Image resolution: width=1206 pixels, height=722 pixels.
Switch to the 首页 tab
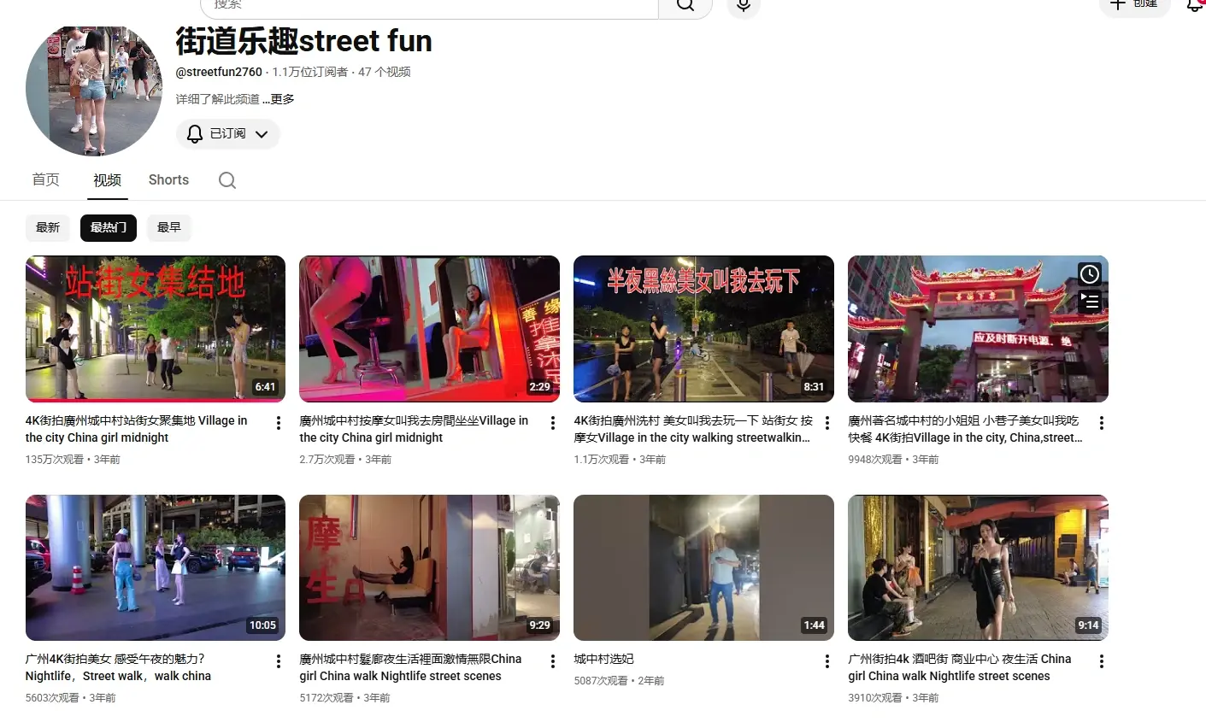pos(46,179)
